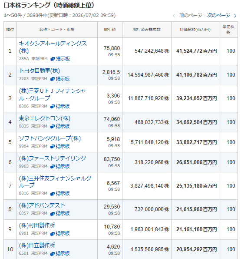The width and height of the screenshot is (241, 259).
Task: Click the 順位 column header
Action: click(10, 30)
